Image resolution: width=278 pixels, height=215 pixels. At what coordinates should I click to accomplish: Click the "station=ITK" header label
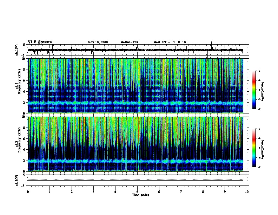[130, 42]
